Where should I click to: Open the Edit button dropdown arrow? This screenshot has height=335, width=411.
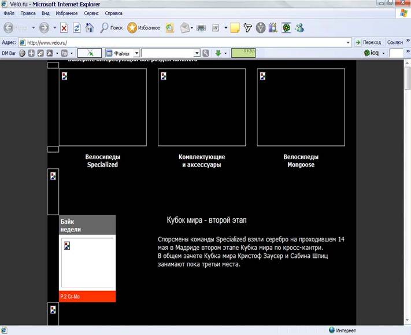(225, 28)
